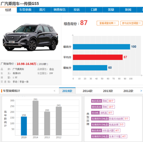Image resolution: width=143 pixels, height=142 pixels.
Task: Click the 平均分 red bar (87)
Action: tap(98, 57)
